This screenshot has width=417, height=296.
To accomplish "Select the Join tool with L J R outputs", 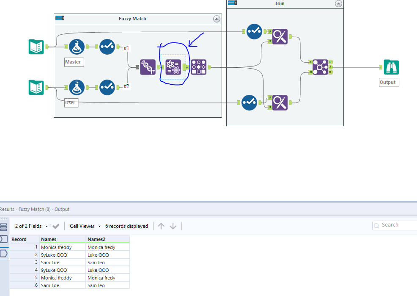I will tap(320, 67).
